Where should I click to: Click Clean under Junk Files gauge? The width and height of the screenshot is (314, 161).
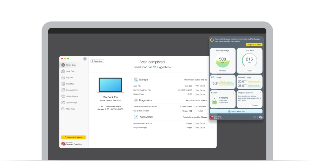[250, 71]
